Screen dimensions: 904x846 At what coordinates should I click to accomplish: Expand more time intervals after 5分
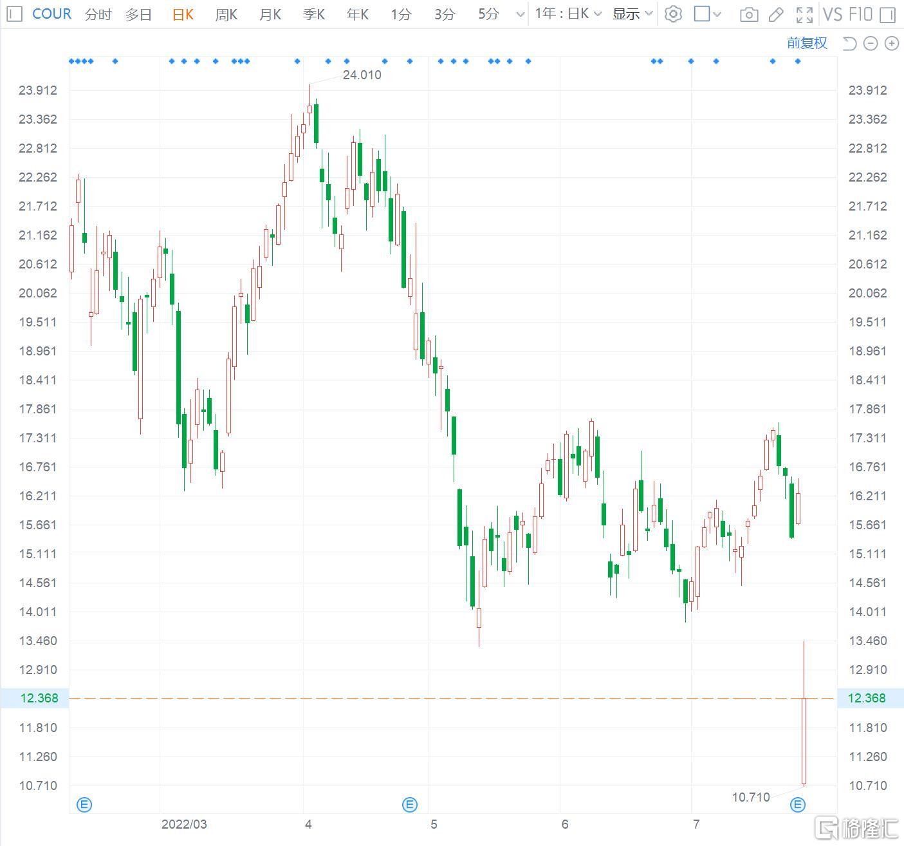pyautogui.click(x=520, y=14)
